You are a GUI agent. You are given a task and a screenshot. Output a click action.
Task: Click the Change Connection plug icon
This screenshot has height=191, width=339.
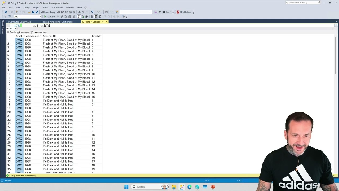pos(9,16)
